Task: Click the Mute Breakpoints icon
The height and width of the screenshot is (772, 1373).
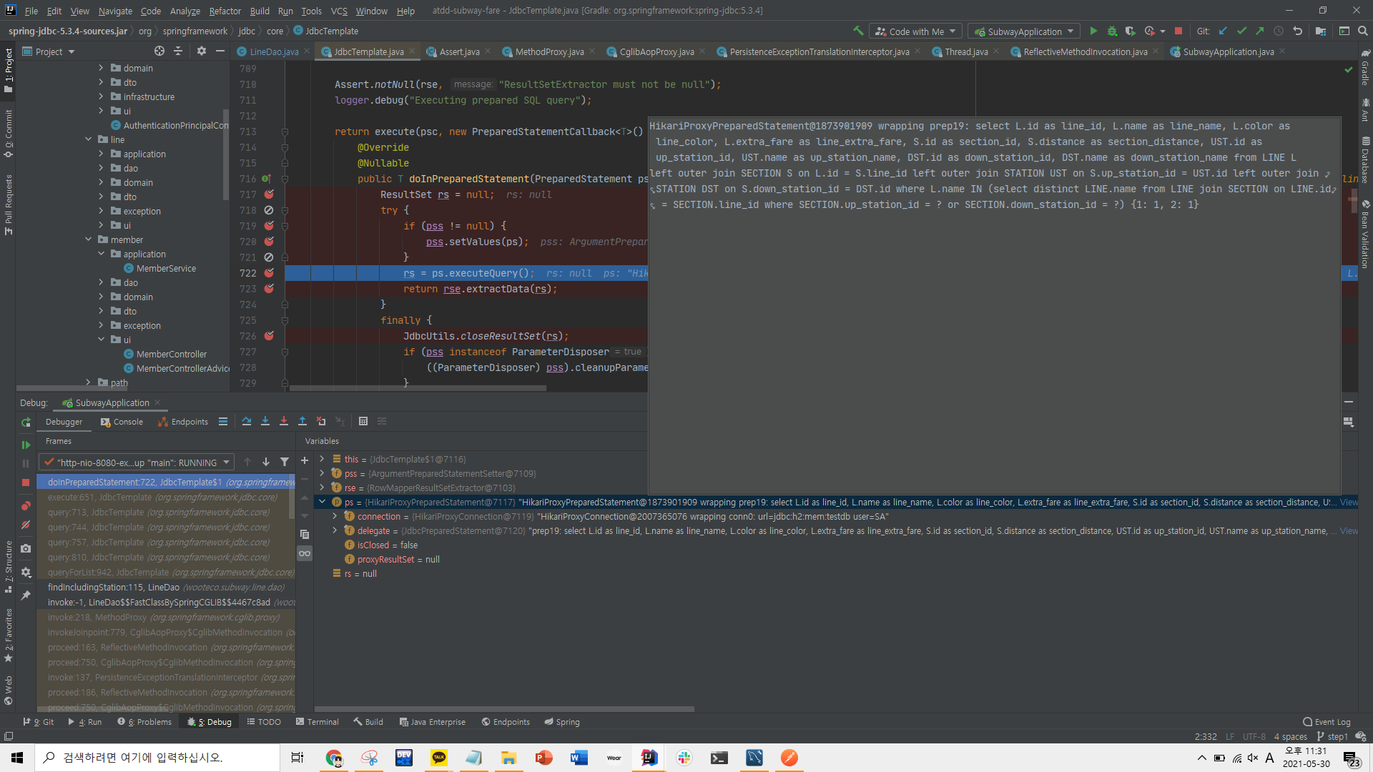Action: pos(26,525)
